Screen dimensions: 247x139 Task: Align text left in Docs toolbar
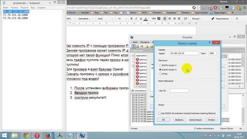pos(165,19)
